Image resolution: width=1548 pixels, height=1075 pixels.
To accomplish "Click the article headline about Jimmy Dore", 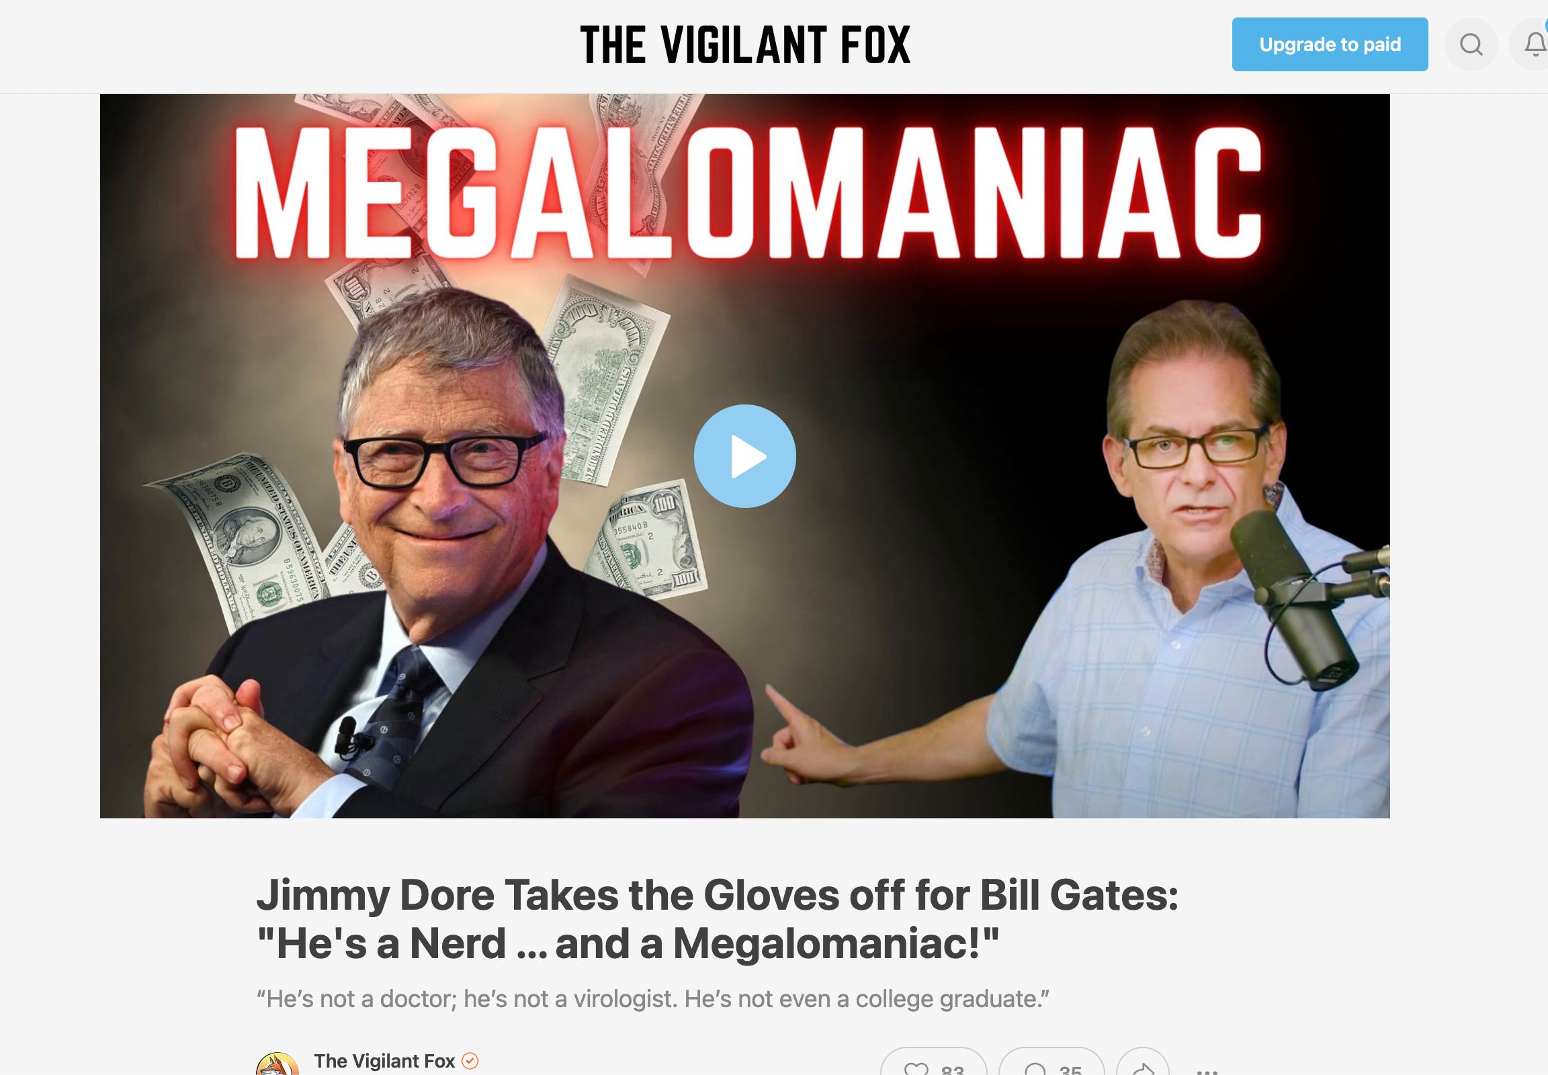I will pyautogui.click(x=717, y=919).
